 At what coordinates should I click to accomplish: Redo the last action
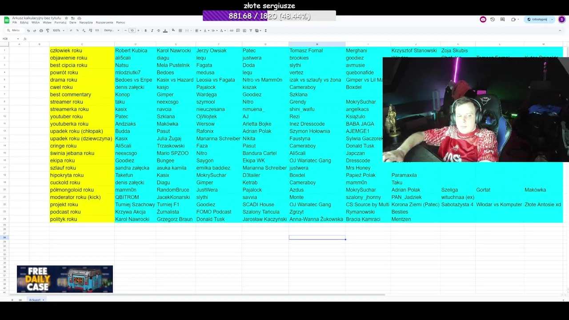click(x=35, y=31)
